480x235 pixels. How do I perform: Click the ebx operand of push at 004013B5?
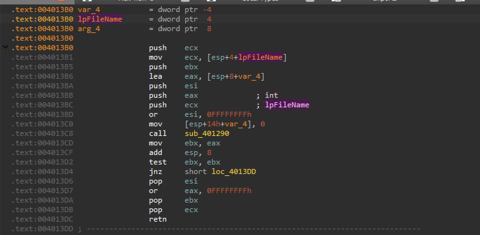coord(191,67)
